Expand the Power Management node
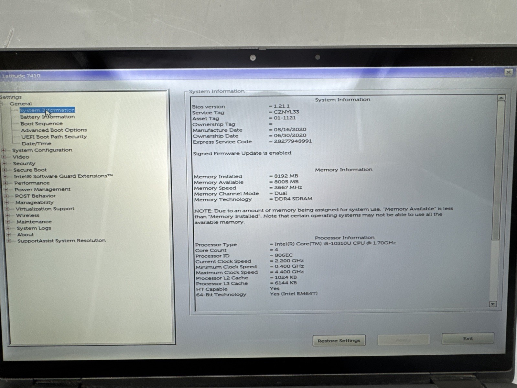 coord(5,189)
